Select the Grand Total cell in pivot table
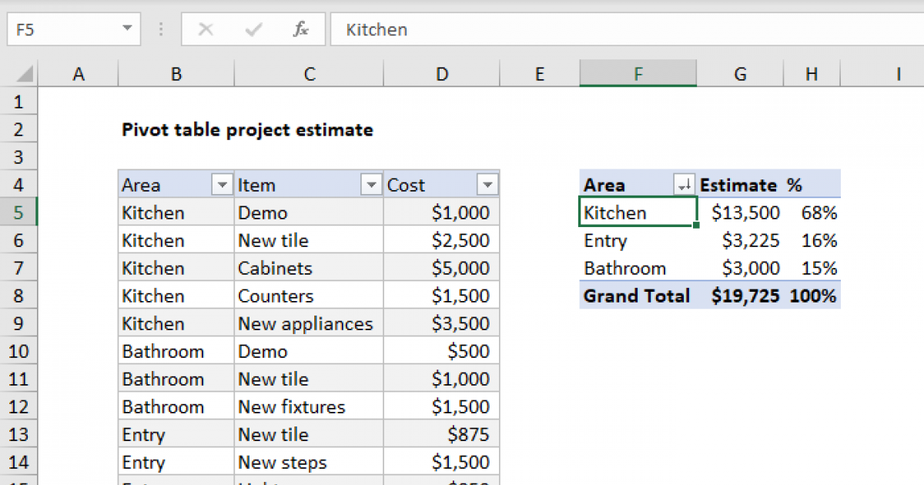The image size is (924, 485). tap(636, 296)
